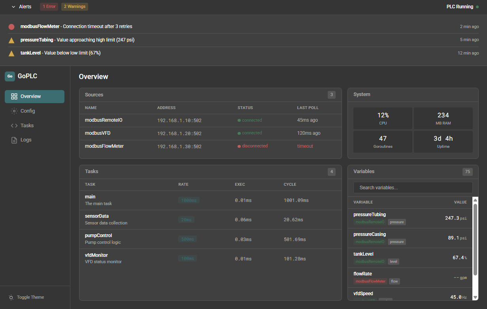The image size is (487, 309).
Task: Click the Tasks code-brackets icon
Action: coord(14,126)
